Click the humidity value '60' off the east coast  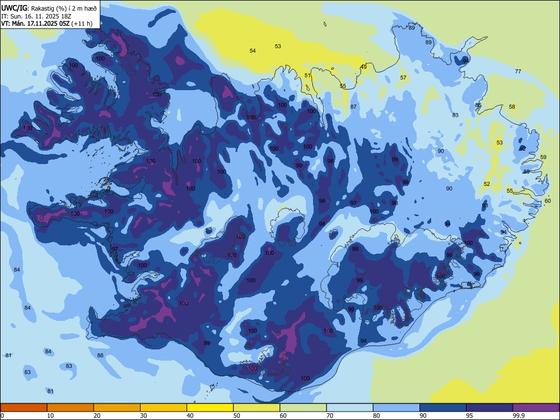click(548, 201)
